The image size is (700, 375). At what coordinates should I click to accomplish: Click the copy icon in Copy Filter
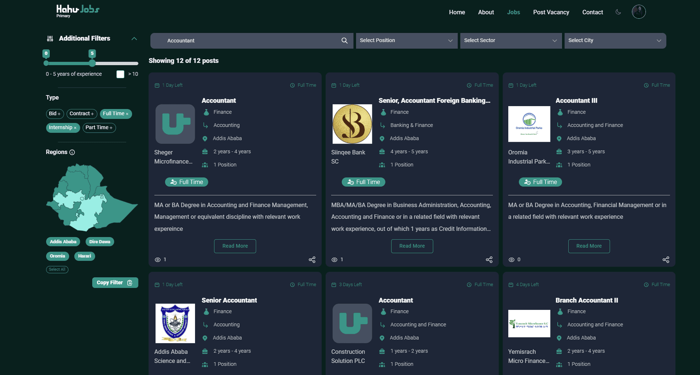pos(130,283)
